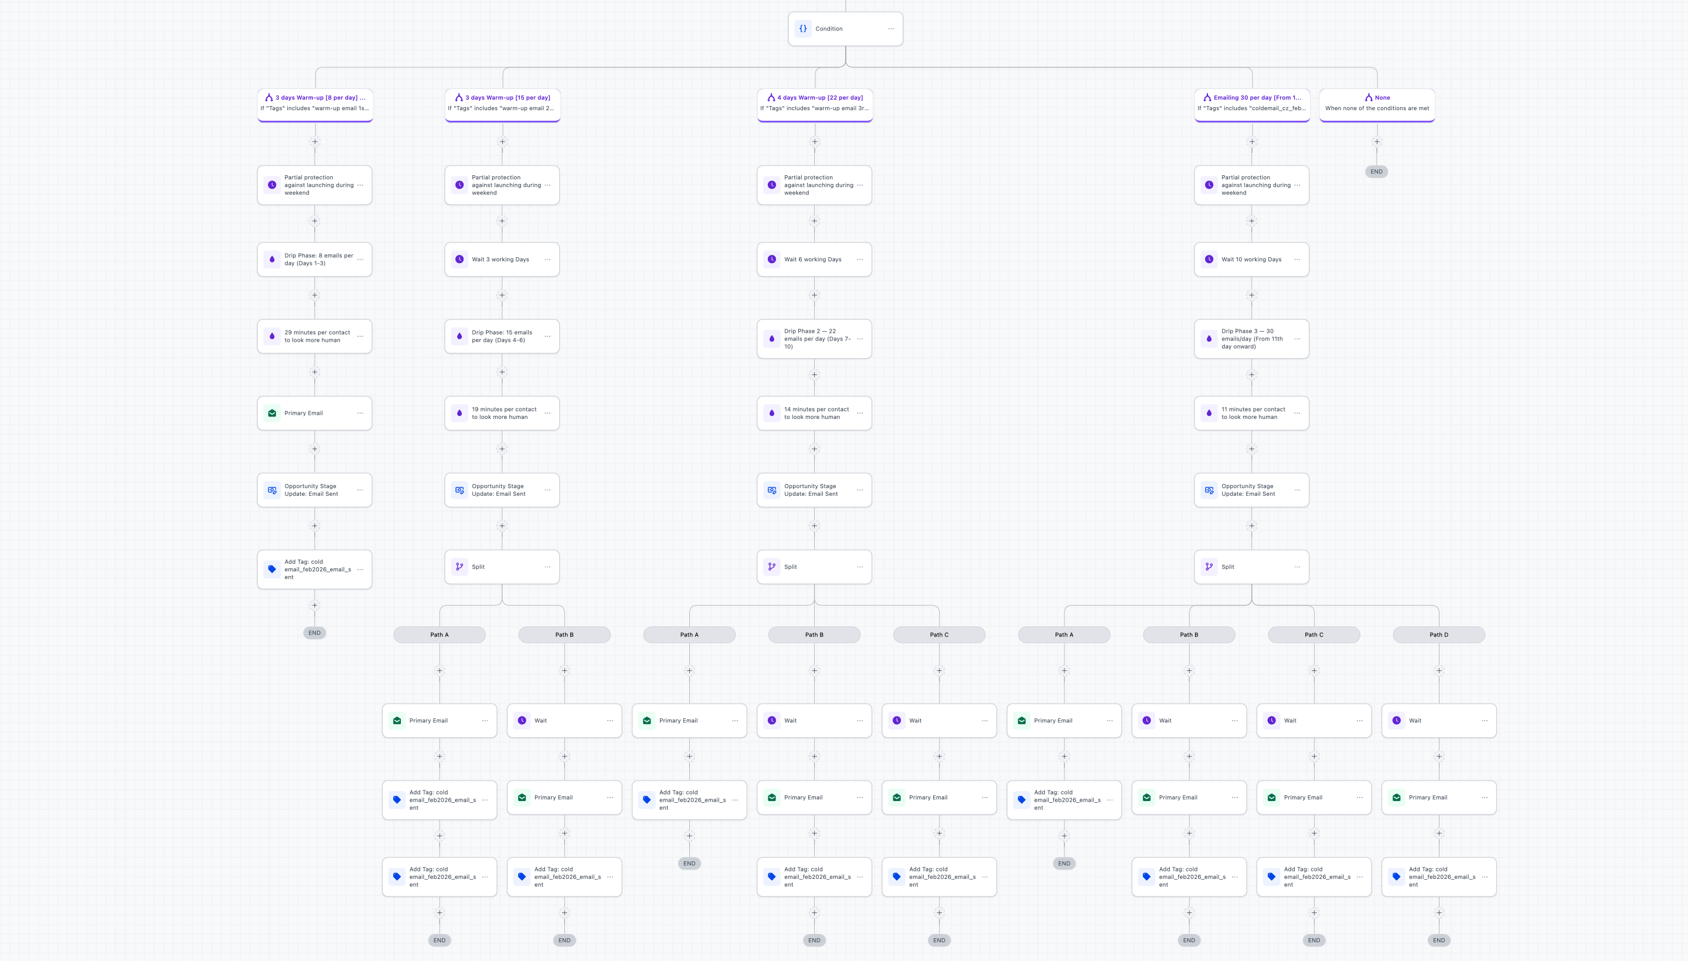Select the Path D label
Viewport: 1688px width, 961px height.
(1438, 634)
